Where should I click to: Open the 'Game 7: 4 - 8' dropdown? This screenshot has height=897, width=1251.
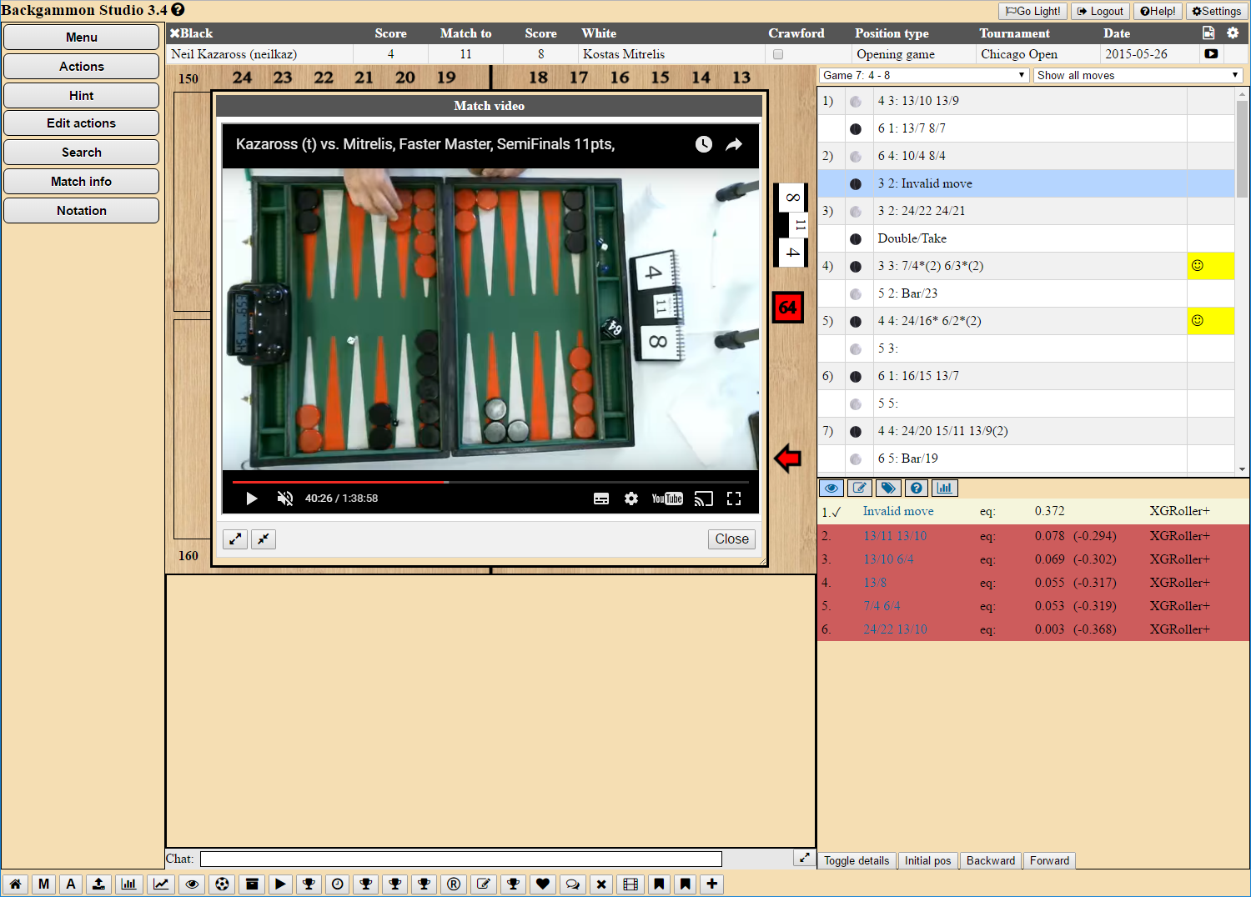click(924, 75)
